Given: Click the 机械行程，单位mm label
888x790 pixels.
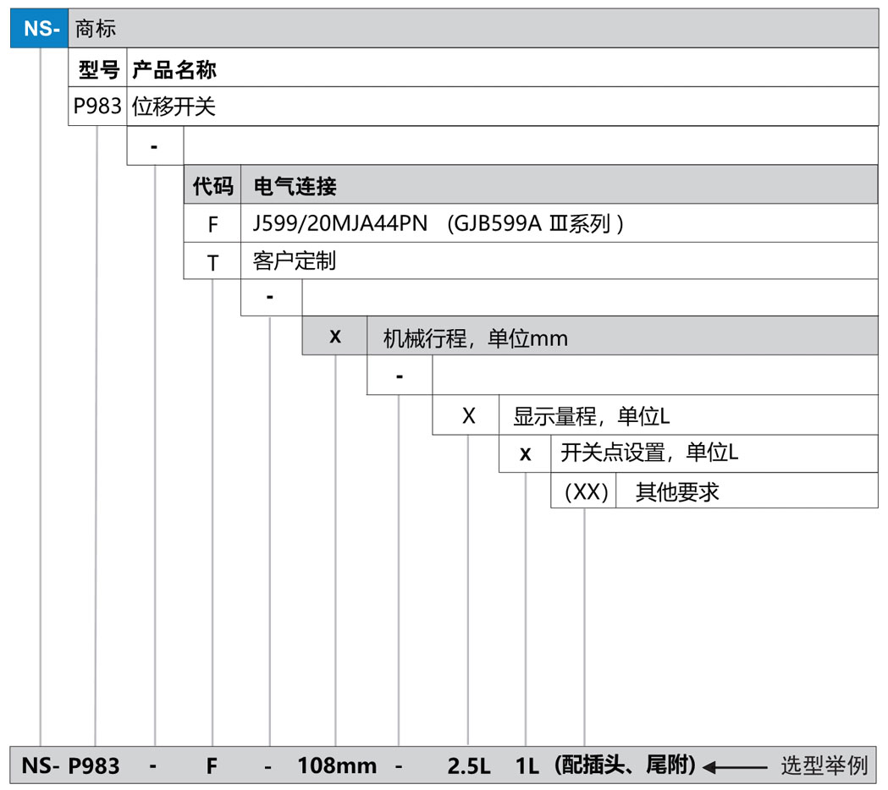Looking at the screenshot, I should coord(475,338).
